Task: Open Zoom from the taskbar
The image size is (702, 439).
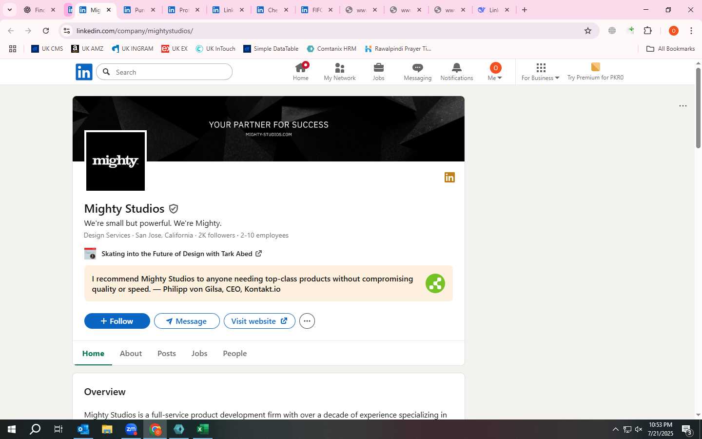Action: 131,429
